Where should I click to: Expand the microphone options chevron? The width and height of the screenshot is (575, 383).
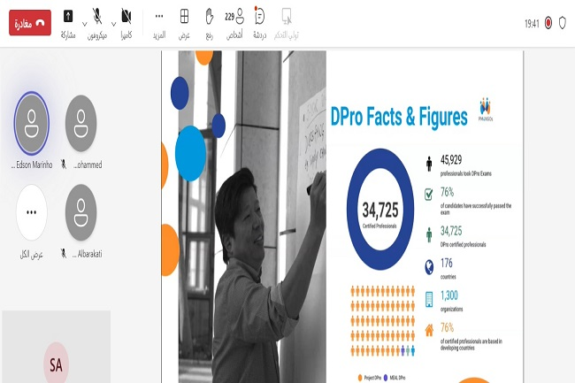coord(85,24)
